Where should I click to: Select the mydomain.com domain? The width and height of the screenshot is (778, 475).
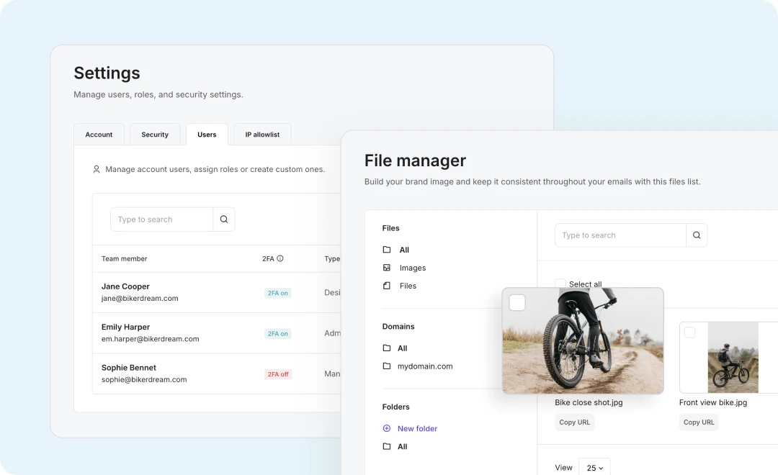tap(425, 366)
